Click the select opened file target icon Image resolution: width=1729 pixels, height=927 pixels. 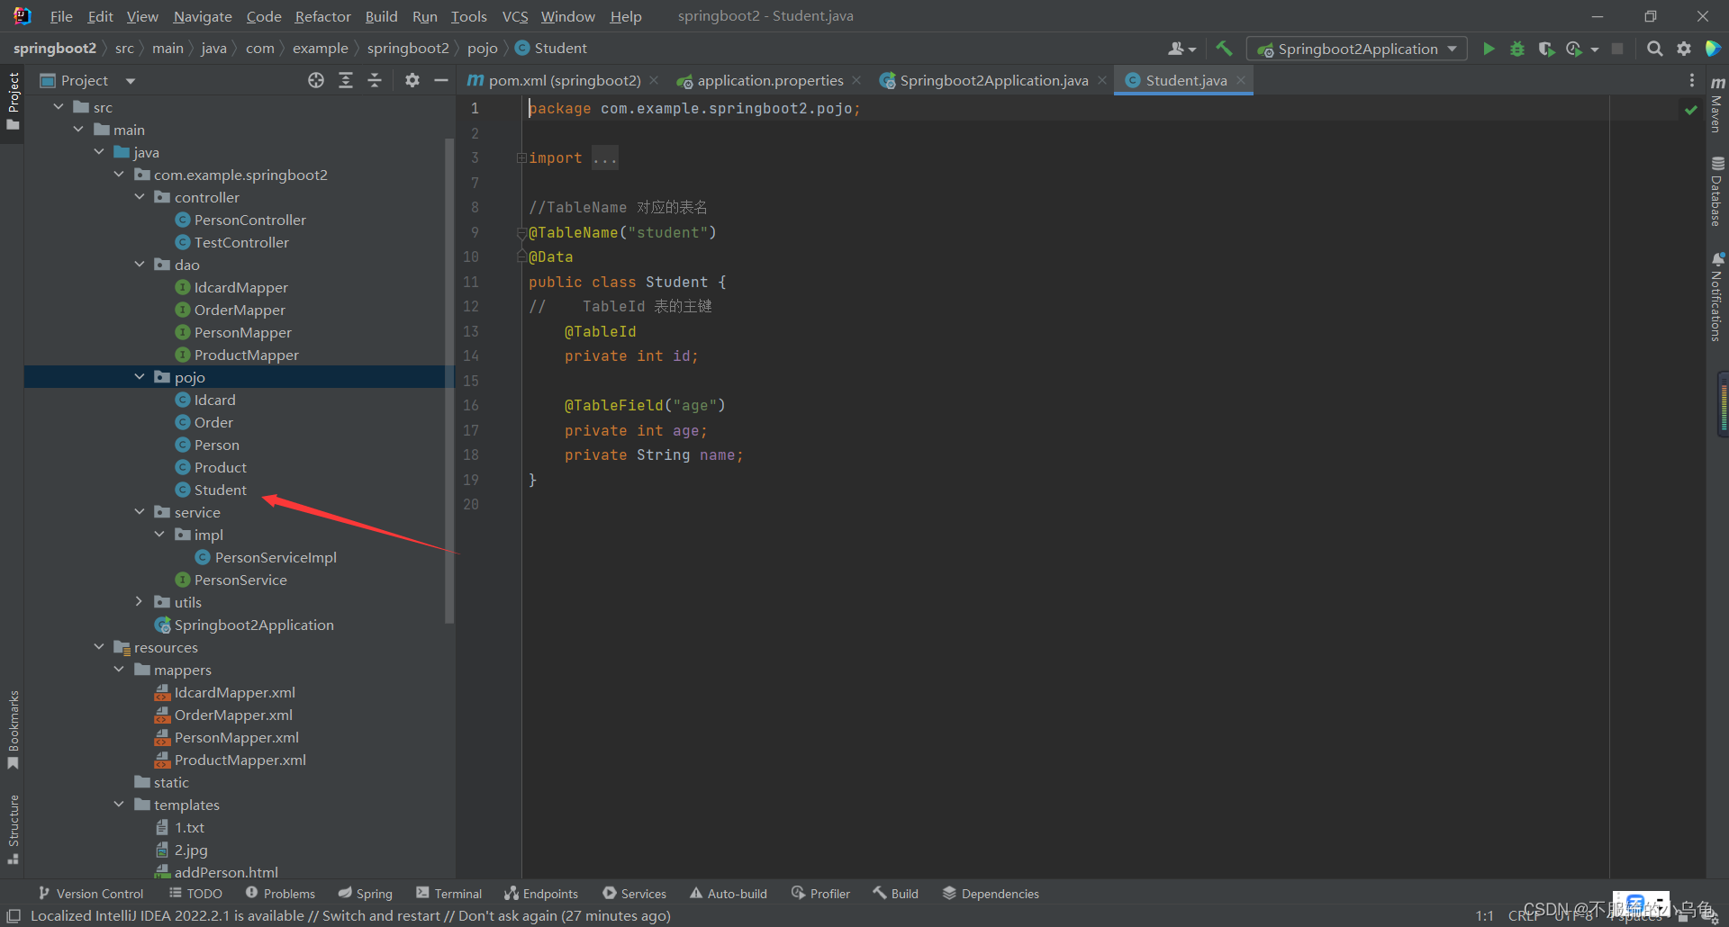click(316, 80)
